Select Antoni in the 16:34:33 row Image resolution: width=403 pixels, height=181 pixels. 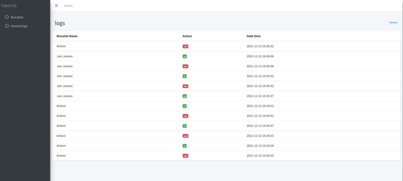61,136
